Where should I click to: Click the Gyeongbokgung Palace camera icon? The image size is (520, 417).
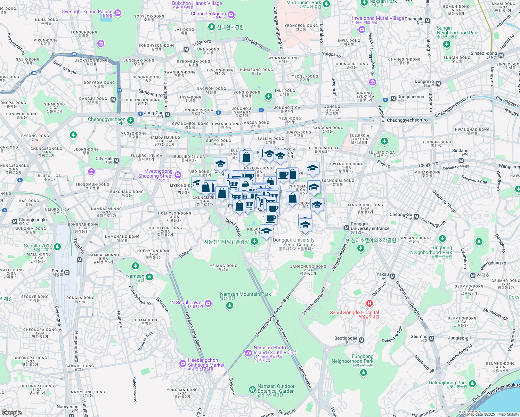(118, 13)
